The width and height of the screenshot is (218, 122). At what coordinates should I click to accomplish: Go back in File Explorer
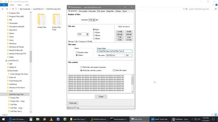[x=3, y=9]
